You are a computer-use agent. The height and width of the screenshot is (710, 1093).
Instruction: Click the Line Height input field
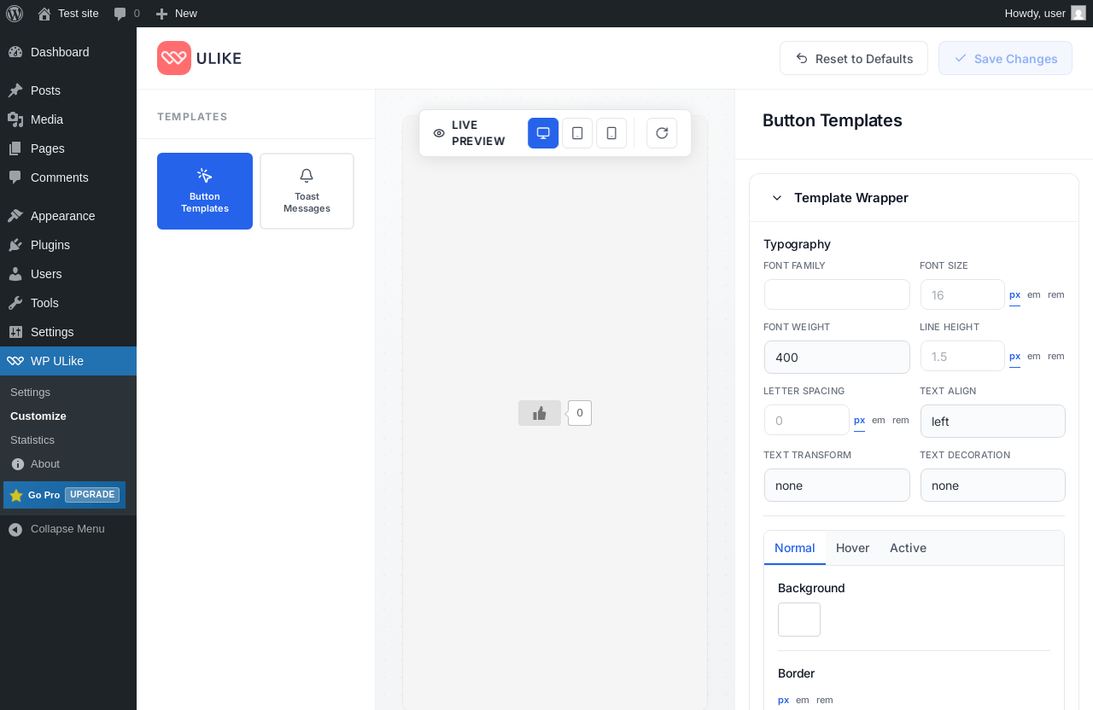pyautogui.click(x=962, y=356)
